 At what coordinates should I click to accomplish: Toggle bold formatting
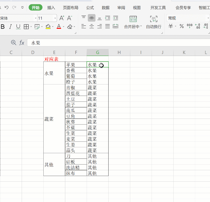(x=3, y=27)
